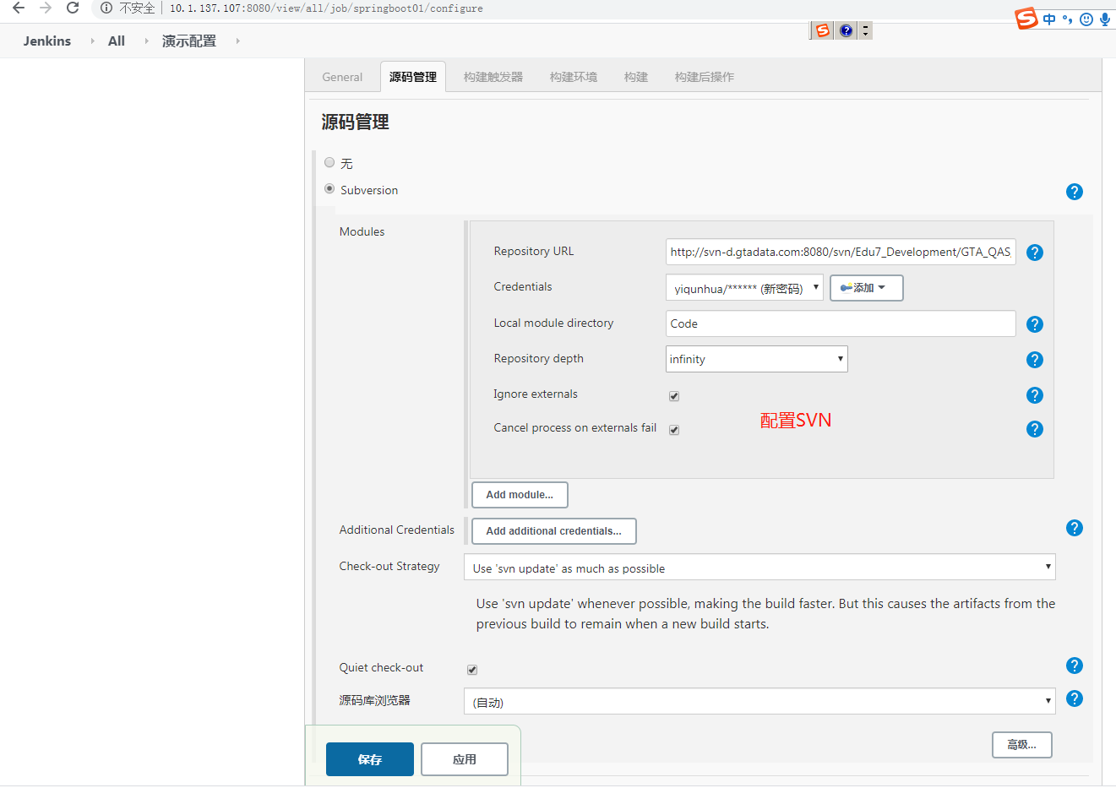This screenshot has width=1116, height=788.
Task: Click help icon next to Repository URL
Action: click(x=1034, y=253)
